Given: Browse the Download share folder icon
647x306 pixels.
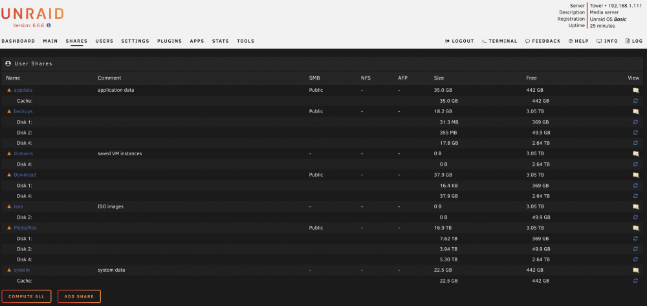Looking at the screenshot, I should (635, 175).
